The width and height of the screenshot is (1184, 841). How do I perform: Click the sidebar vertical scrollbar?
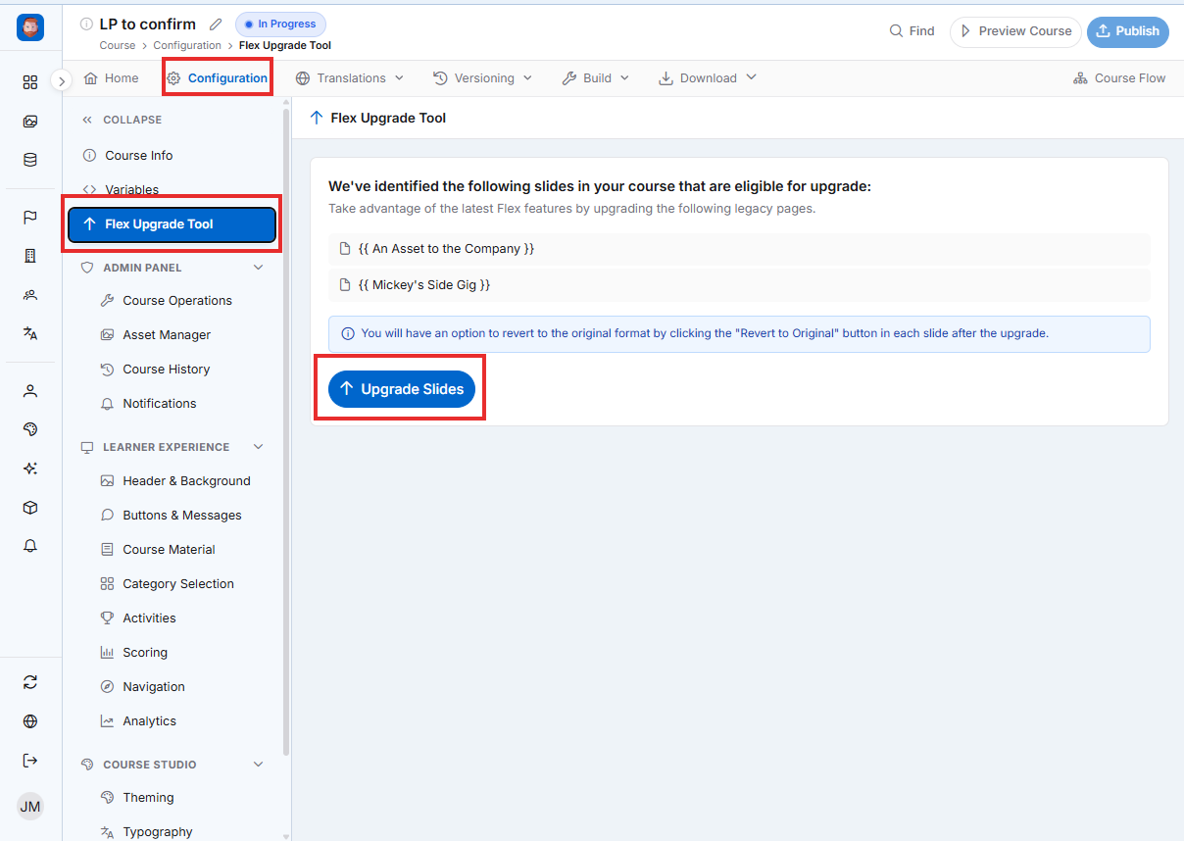[x=286, y=431]
